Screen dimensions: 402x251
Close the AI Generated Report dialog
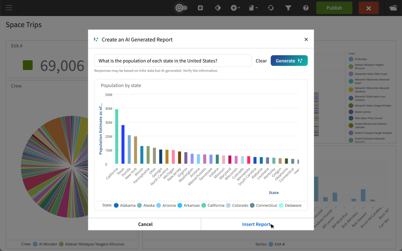pyautogui.click(x=306, y=40)
